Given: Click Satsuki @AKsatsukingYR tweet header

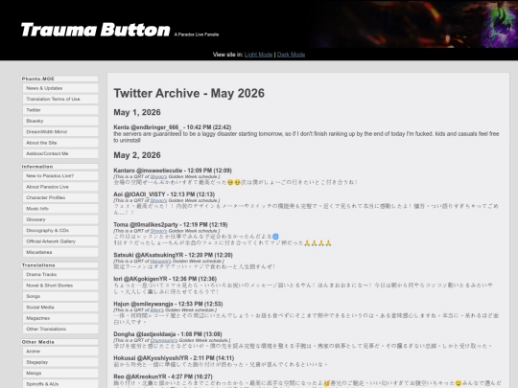Looking at the screenshot, I should click(173, 255).
